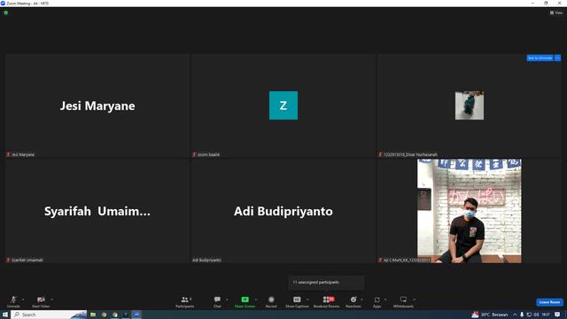The height and width of the screenshot is (319, 567).
Task: Select the Adi Budipriyanto video tile
Action: [x=283, y=211]
